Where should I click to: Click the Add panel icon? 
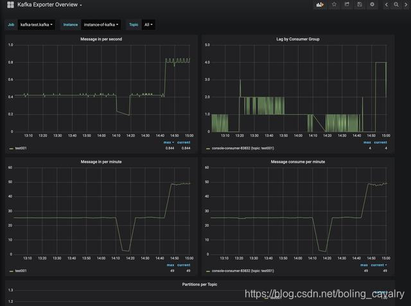(x=320, y=4)
